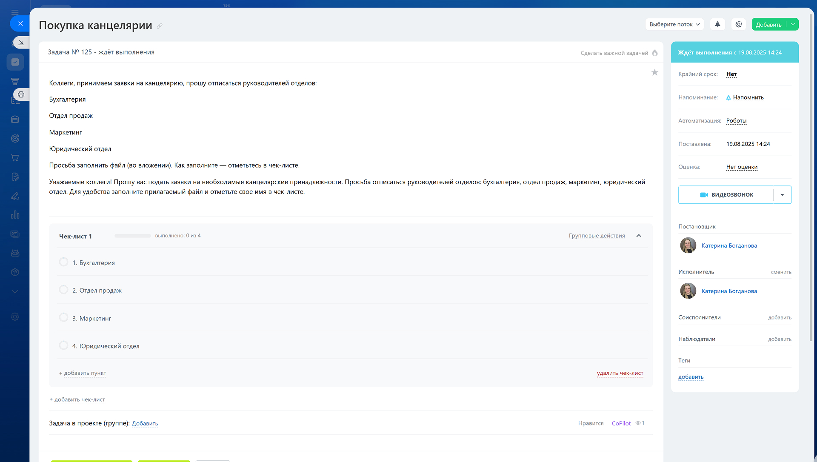Collapse Чек-лист 1 with chevron
817x462 pixels.
639,236
